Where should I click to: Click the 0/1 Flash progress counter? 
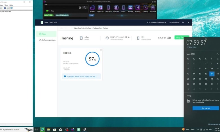coord(143,37)
